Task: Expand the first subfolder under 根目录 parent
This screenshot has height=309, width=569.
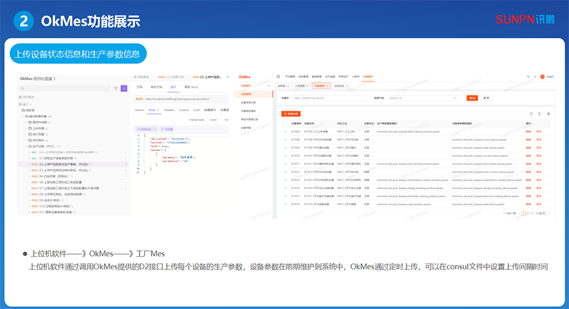Action: click(x=26, y=122)
